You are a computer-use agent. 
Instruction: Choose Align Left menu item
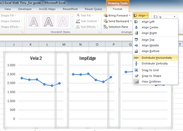pyautogui.click(x=155, y=22)
